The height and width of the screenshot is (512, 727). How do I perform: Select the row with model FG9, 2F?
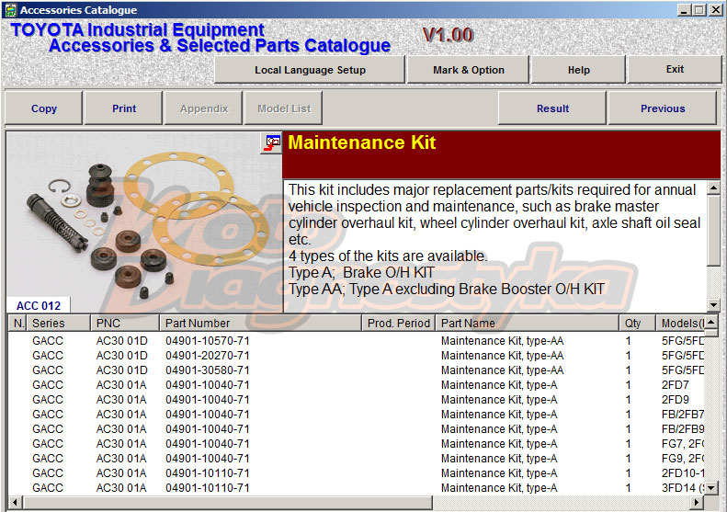(x=356, y=459)
